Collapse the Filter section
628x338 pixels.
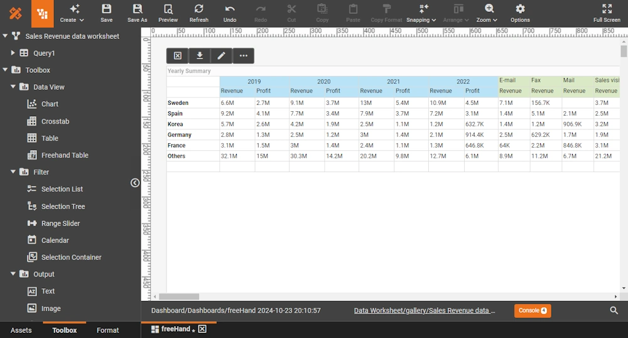click(13, 172)
